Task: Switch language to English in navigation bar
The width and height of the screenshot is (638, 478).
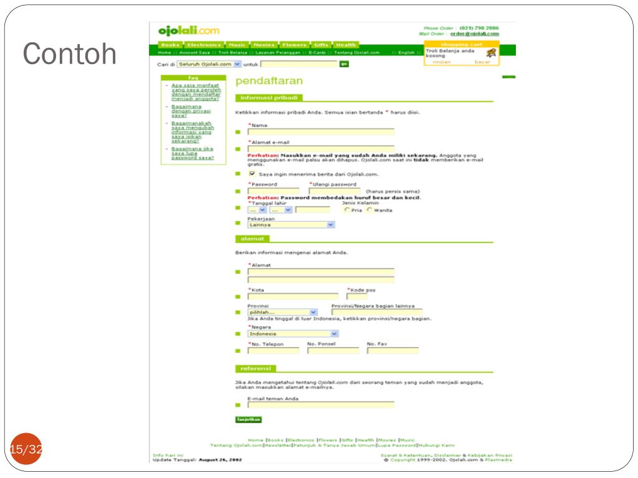Action: click(406, 52)
